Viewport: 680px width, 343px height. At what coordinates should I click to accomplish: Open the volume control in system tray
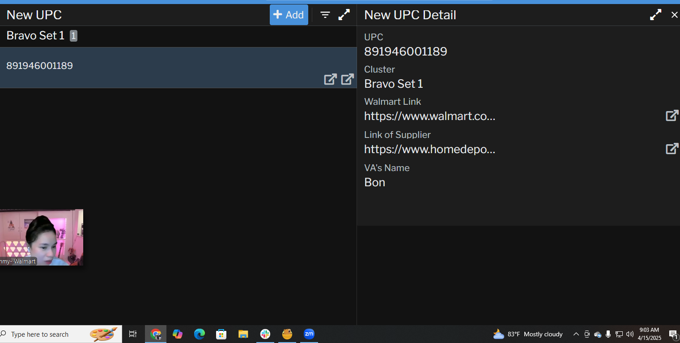click(630, 334)
